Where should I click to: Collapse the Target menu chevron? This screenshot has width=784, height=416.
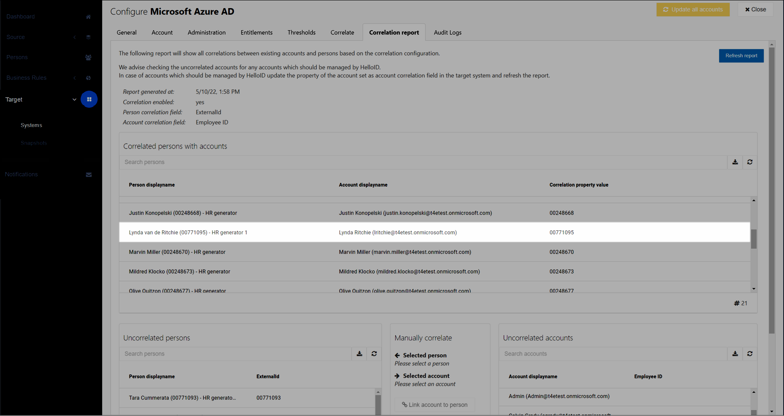[x=74, y=100]
